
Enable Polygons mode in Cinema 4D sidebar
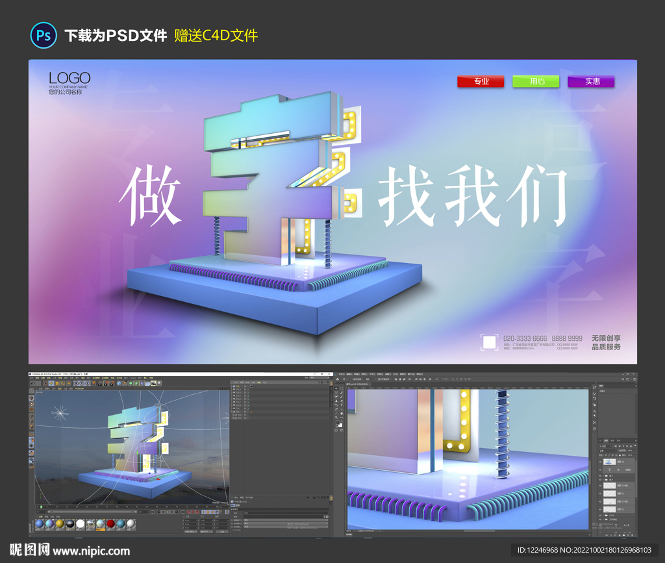(x=31, y=427)
